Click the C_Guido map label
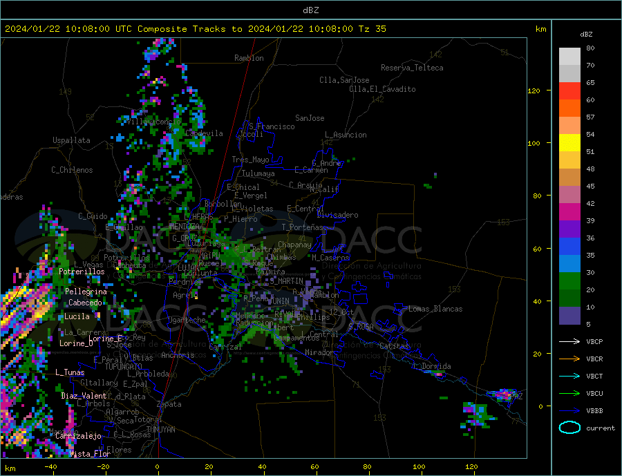The width and height of the screenshot is (622, 476). (x=93, y=216)
